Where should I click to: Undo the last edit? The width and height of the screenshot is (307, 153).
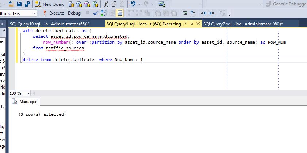pos(133,4)
